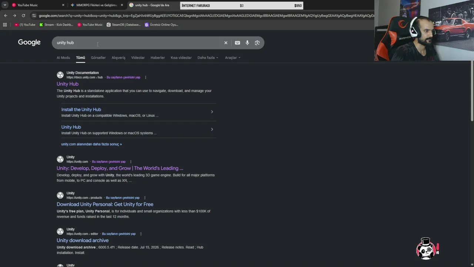Select the Tümü results tab
The image size is (474, 267).
80,58
